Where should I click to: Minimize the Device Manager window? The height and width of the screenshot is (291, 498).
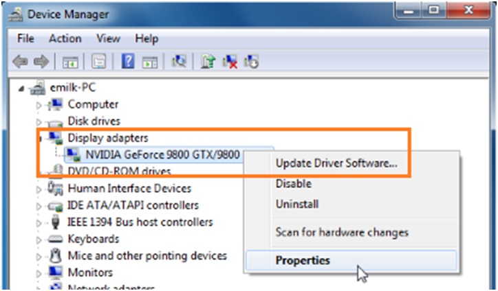point(409,11)
